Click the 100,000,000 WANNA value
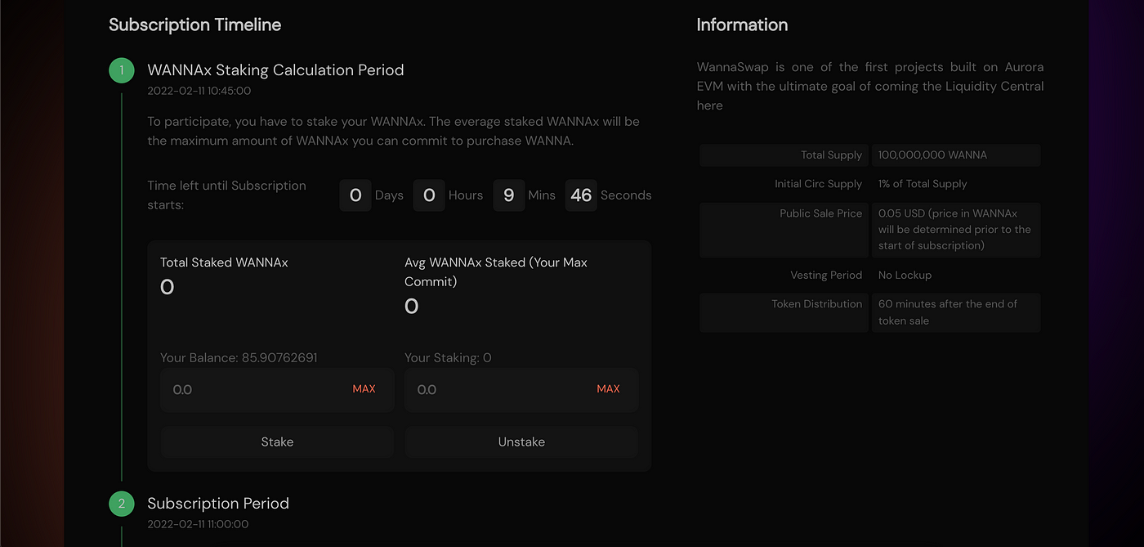This screenshot has height=547, width=1144. (x=933, y=155)
